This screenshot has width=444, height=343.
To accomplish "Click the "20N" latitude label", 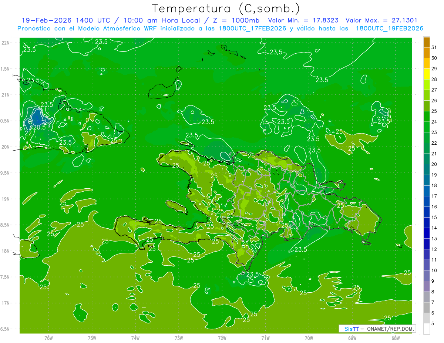I will point(6,147).
